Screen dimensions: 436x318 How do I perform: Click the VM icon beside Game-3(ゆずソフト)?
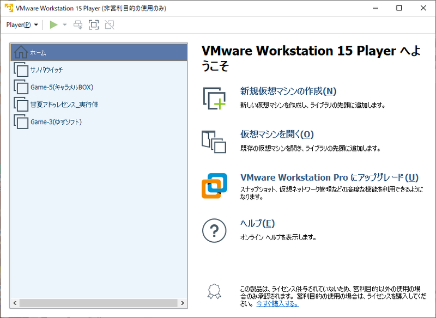click(x=21, y=121)
